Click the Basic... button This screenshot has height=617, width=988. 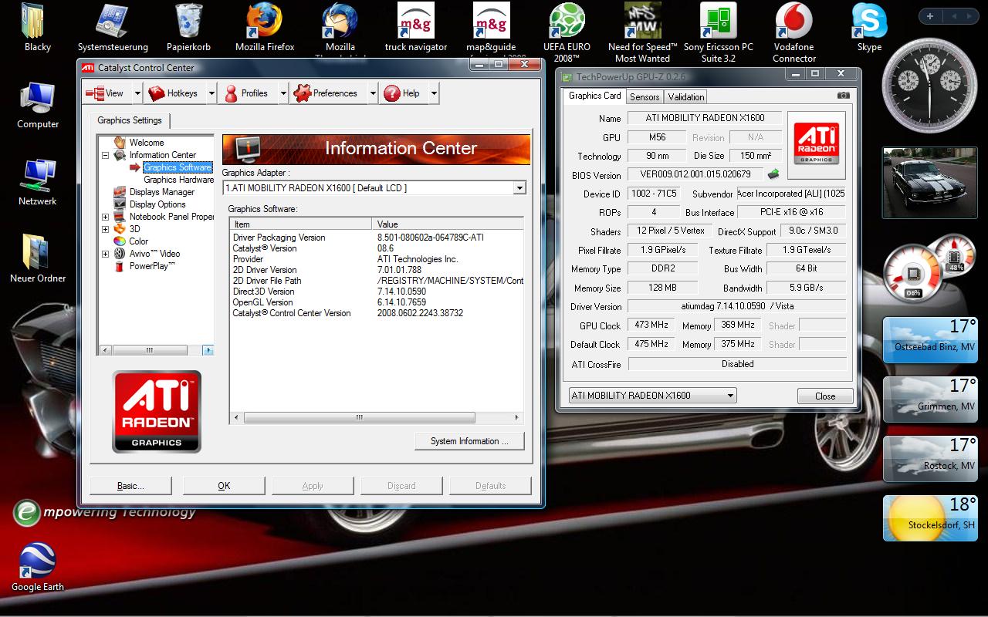(130, 486)
